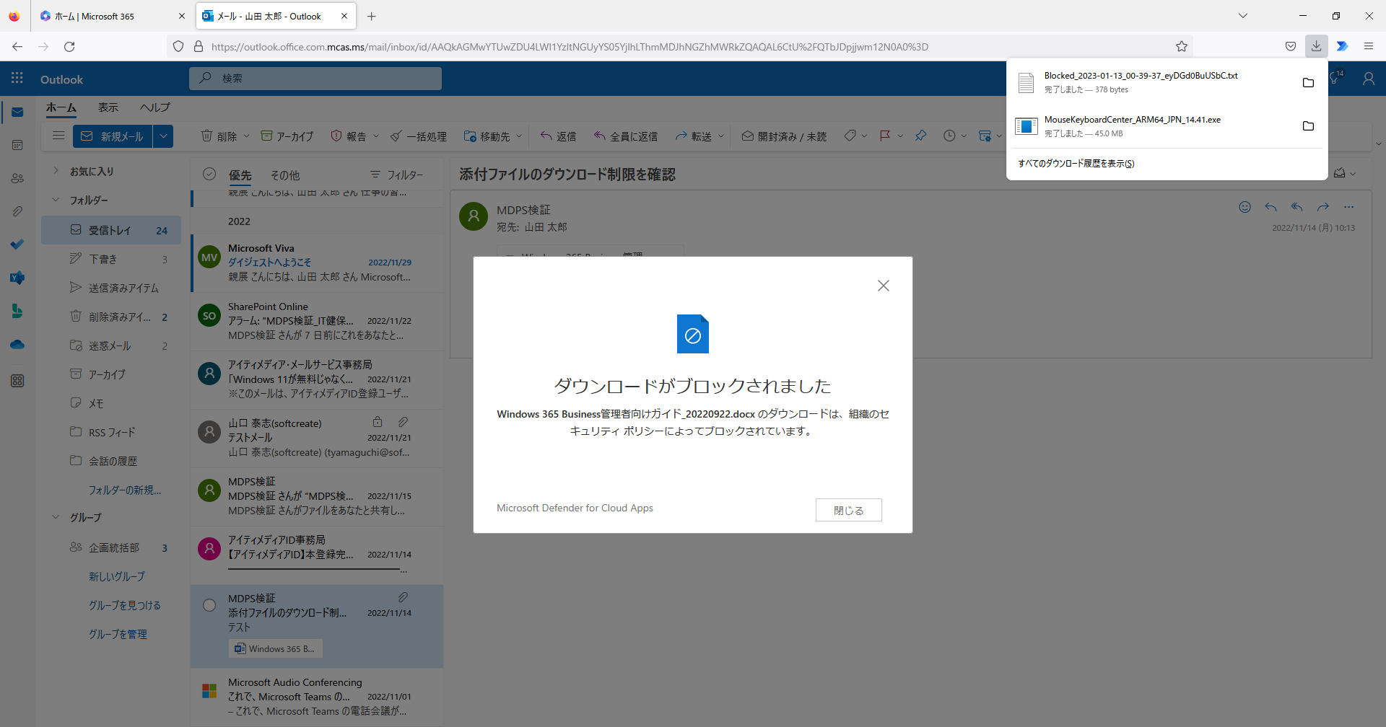Click the アーカイブ toolbar button
The height and width of the screenshot is (727, 1386).
click(x=287, y=136)
